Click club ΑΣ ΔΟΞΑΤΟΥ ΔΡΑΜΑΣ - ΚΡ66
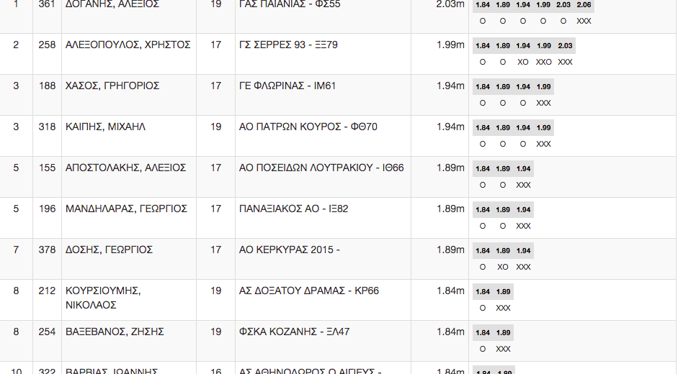 [309, 291]
